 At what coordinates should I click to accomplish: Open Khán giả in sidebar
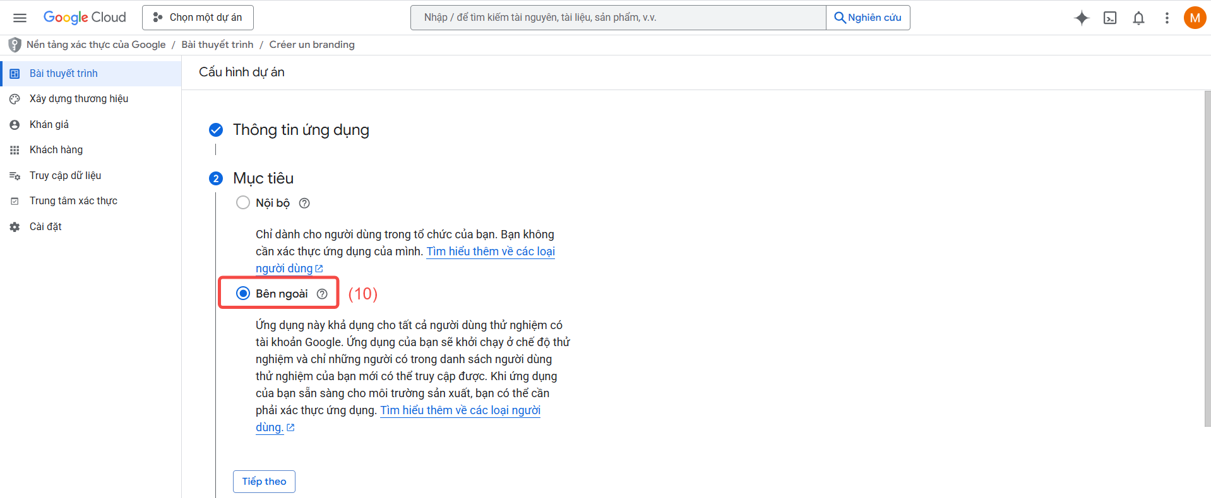90,125
